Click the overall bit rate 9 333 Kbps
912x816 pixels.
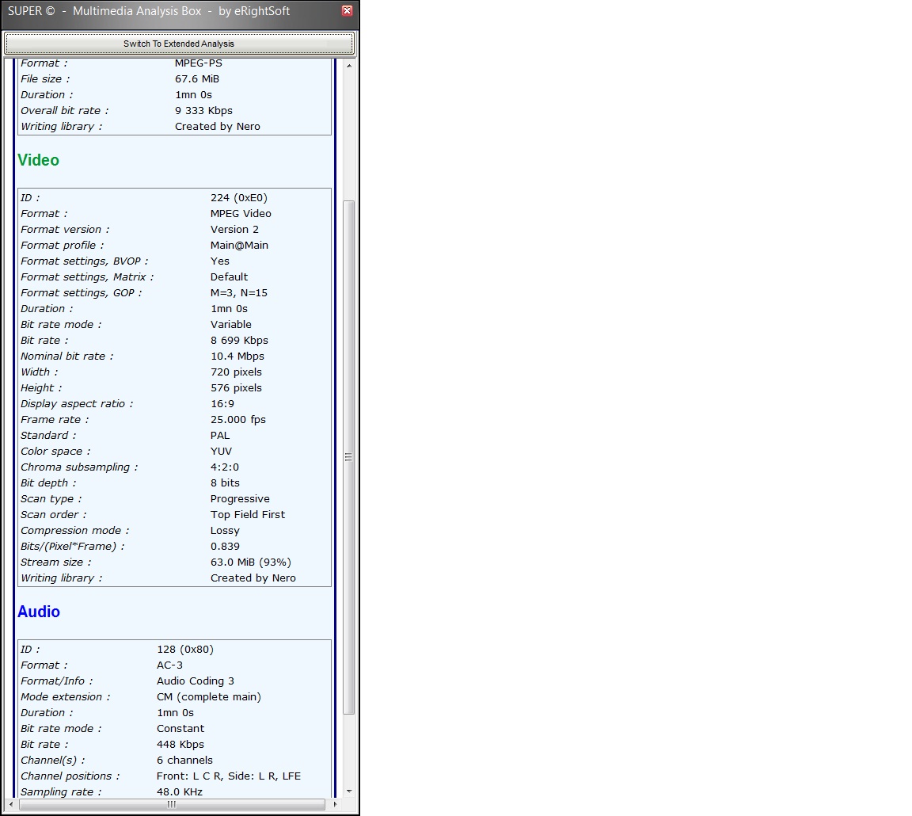click(203, 111)
